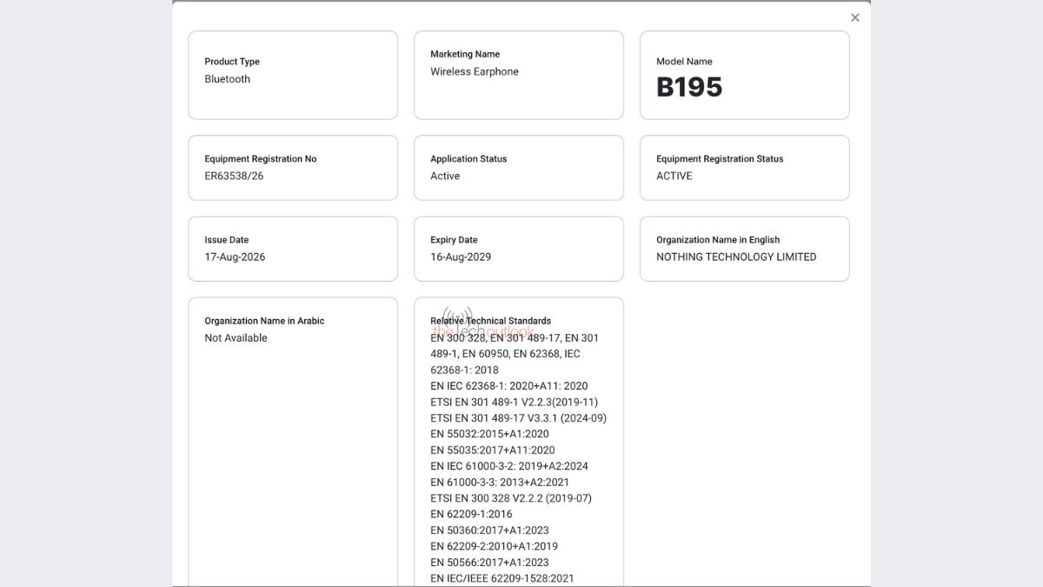
Task: Select registration number ER63538/26
Action: point(234,176)
